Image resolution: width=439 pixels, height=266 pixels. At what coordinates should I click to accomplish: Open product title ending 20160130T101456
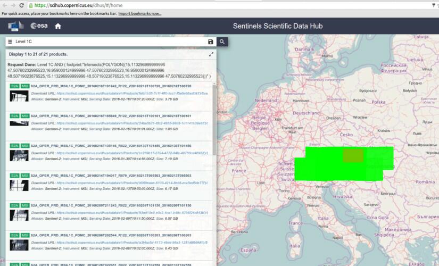pyautogui.click(x=111, y=146)
